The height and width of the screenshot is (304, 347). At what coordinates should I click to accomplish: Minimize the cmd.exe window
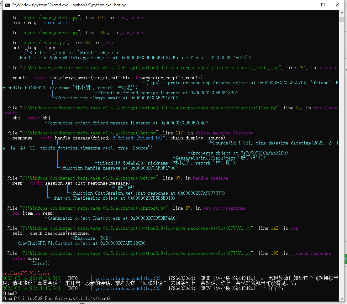click(x=309, y=5)
